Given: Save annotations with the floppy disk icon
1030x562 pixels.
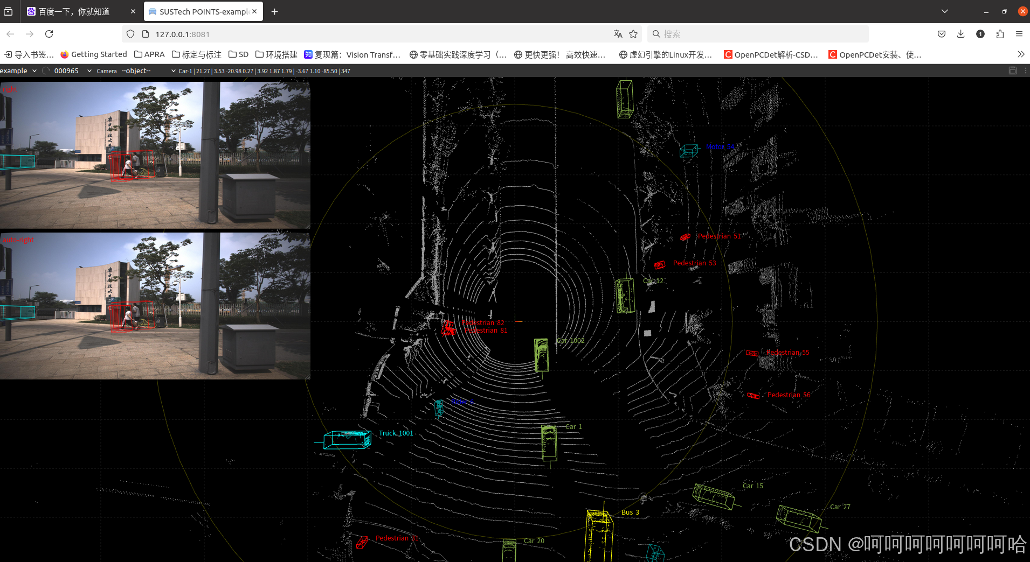Looking at the screenshot, I should click(1013, 71).
